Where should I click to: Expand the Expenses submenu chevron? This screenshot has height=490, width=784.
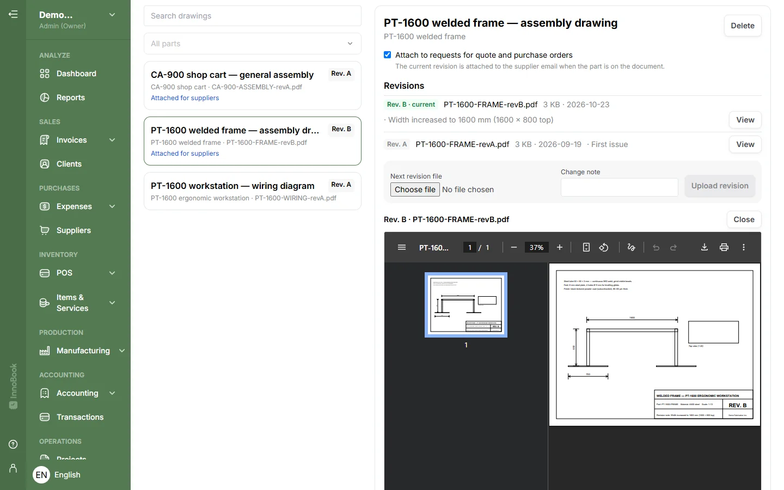click(112, 206)
